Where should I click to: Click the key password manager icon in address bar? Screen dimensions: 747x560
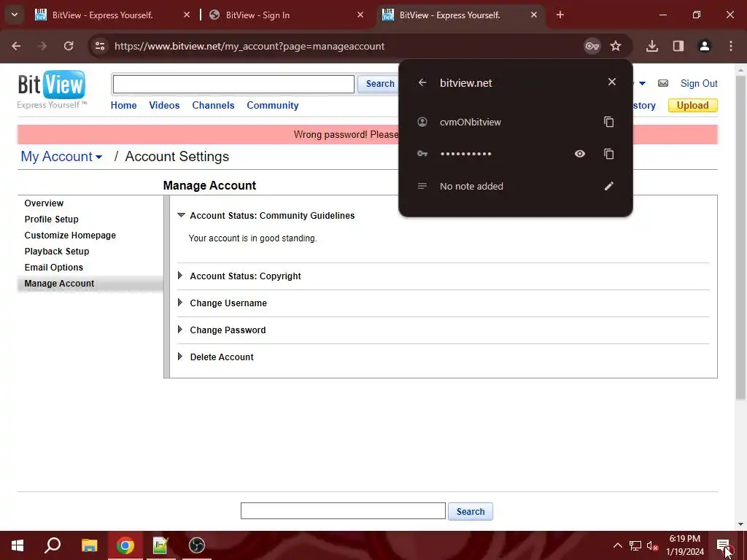click(x=592, y=46)
